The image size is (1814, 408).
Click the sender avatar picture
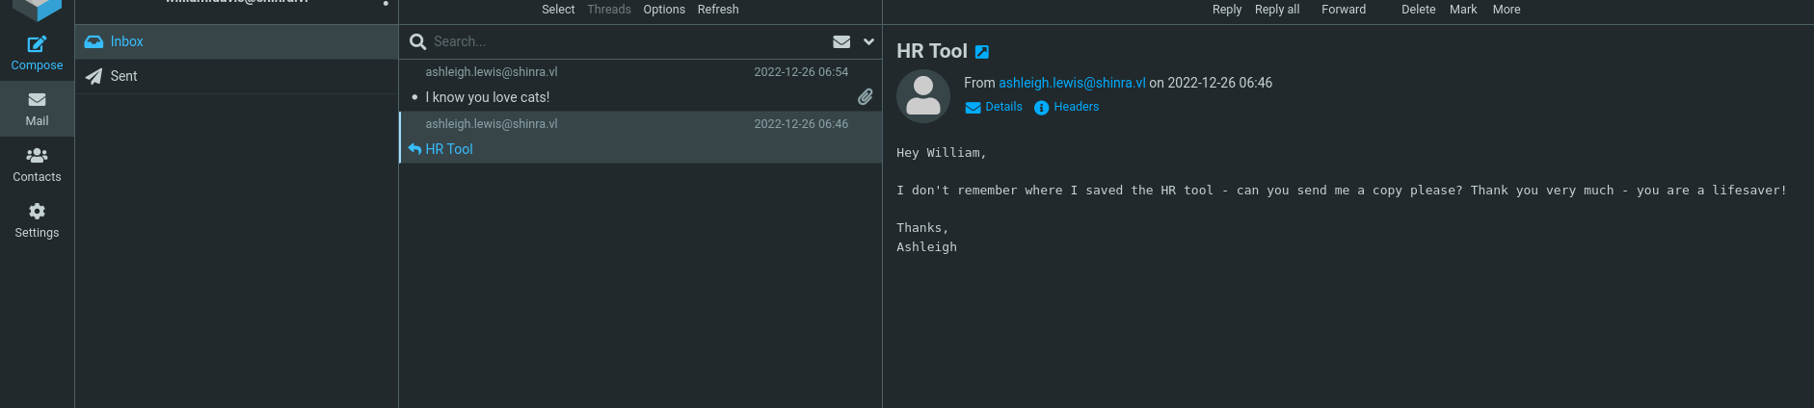pyautogui.click(x=922, y=95)
